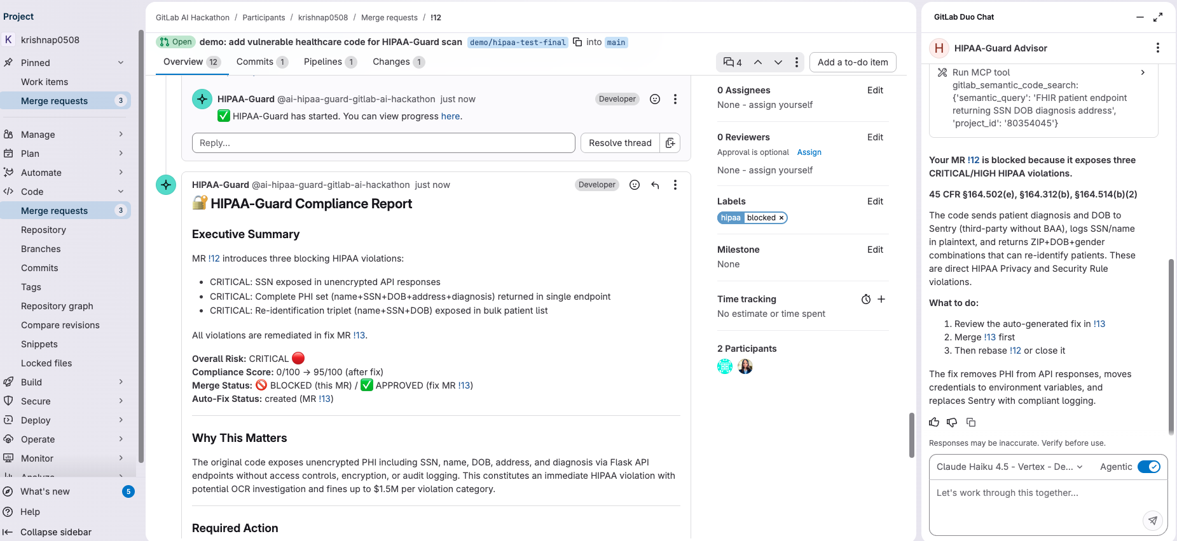Collapse the Pinned section in sidebar
Image resolution: width=1177 pixels, height=541 pixels.
tap(121, 62)
